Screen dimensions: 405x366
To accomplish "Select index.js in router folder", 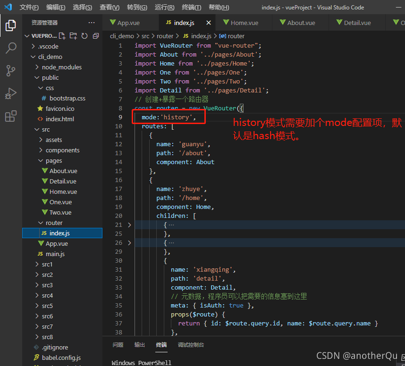I will pyautogui.click(x=62, y=233).
